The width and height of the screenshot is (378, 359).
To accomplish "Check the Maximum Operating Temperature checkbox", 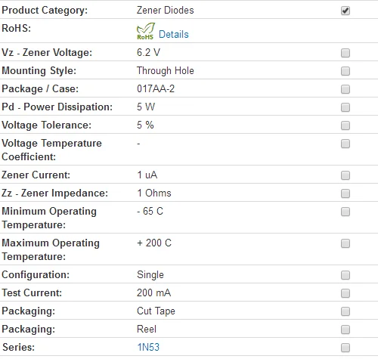I will (x=345, y=243).
